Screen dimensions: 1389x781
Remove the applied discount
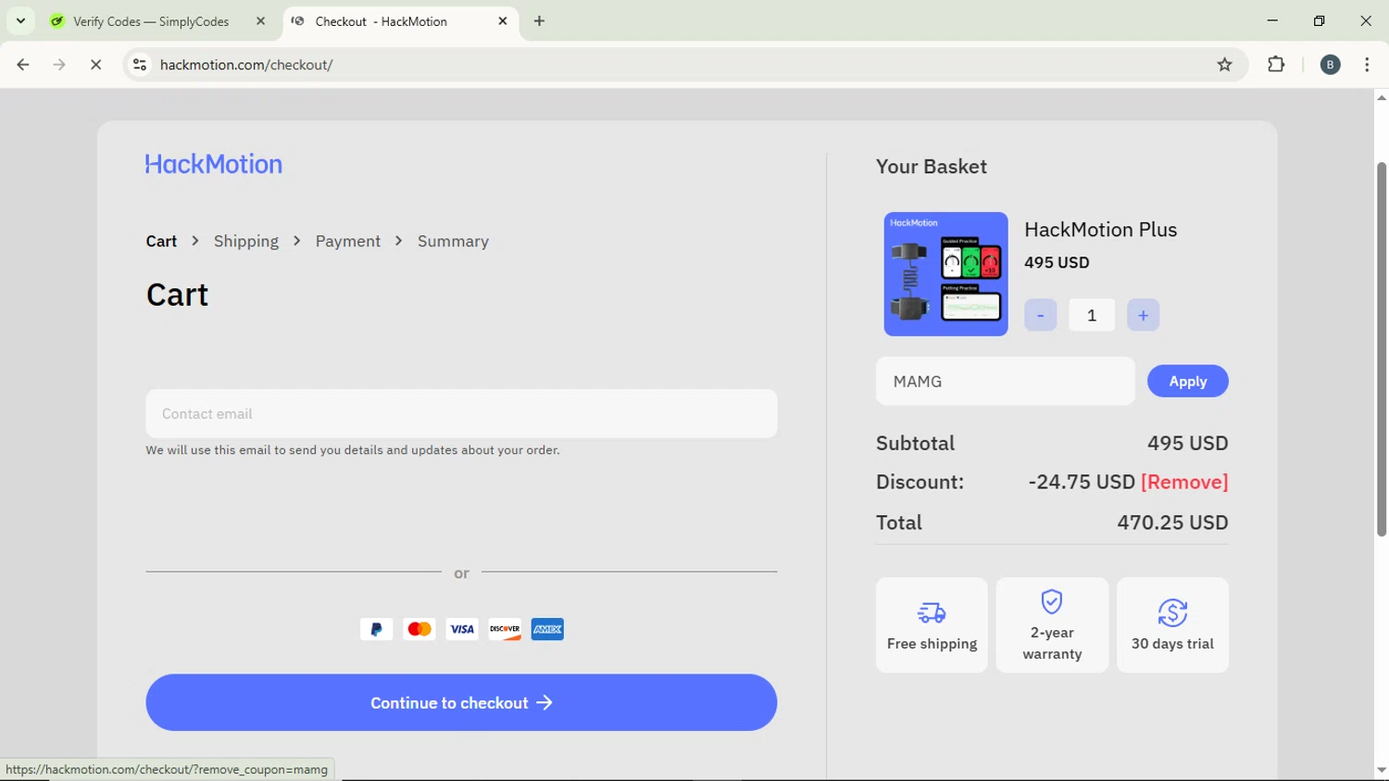tap(1184, 482)
